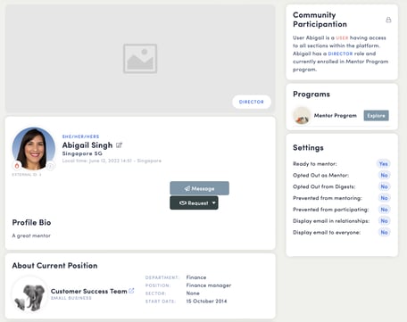
Task: Open external link icon beside Customer Success Team
Action: (131, 291)
